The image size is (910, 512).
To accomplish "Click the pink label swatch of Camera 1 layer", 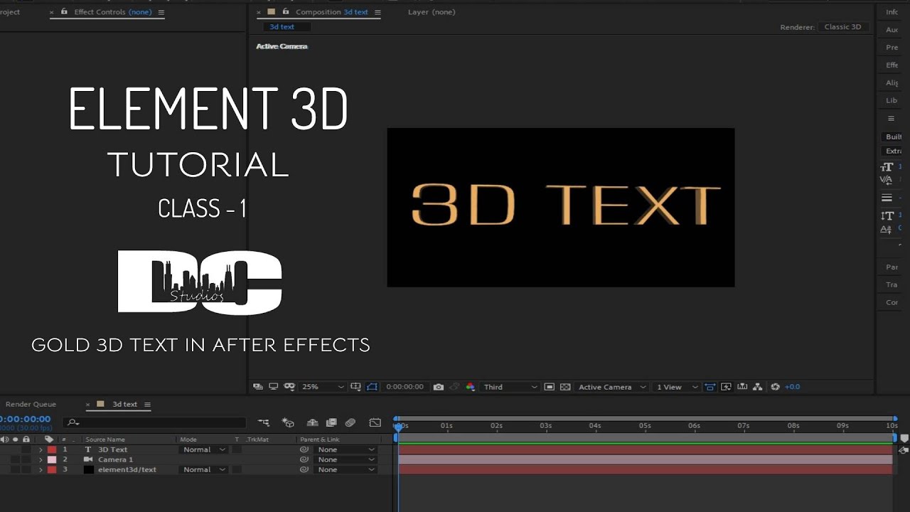I will coord(52,459).
